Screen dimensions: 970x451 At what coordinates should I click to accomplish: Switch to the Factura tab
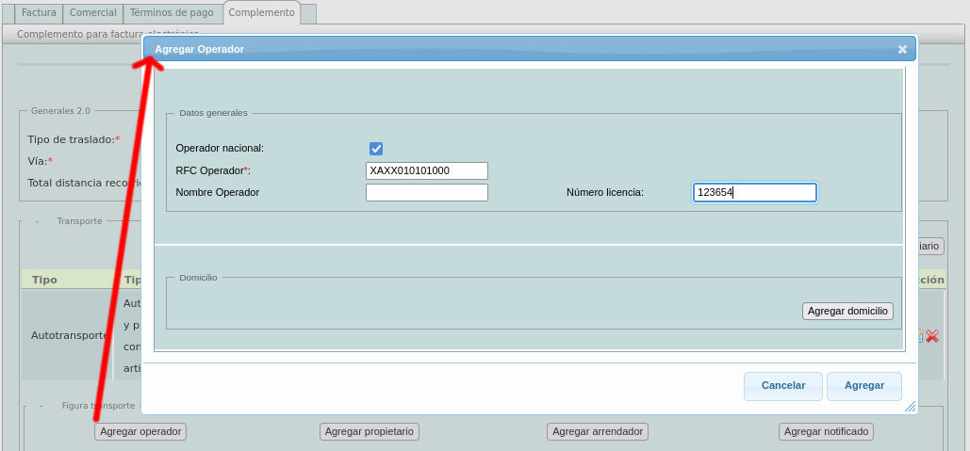click(40, 13)
